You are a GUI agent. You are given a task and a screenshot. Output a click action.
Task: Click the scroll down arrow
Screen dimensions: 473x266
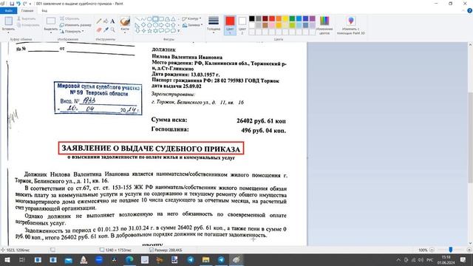coord(470,243)
